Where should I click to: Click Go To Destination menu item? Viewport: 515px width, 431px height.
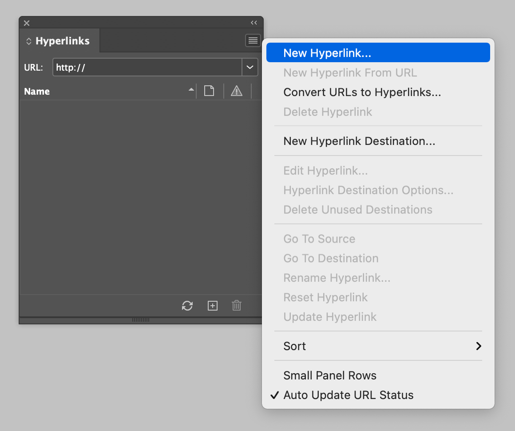point(378,259)
